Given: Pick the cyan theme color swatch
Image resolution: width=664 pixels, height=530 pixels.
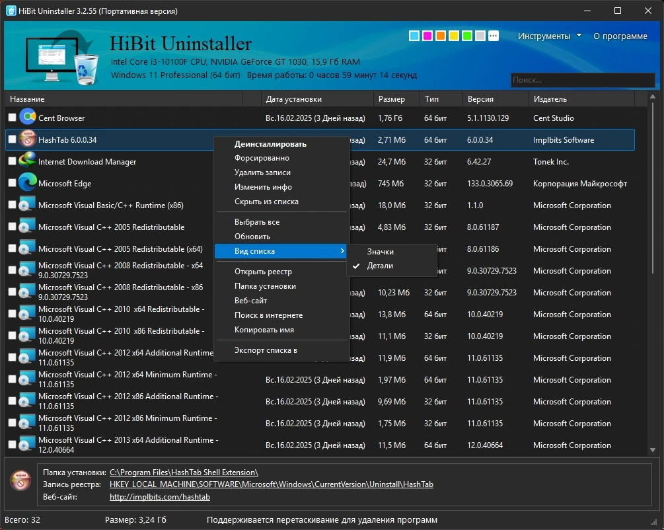Looking at the screenshot, I should coord(414,36).
